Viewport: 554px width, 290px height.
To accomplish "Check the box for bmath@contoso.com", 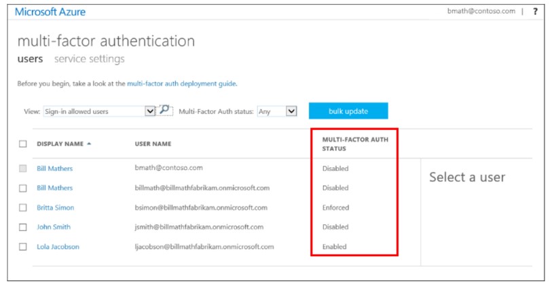I will (23, 168).
